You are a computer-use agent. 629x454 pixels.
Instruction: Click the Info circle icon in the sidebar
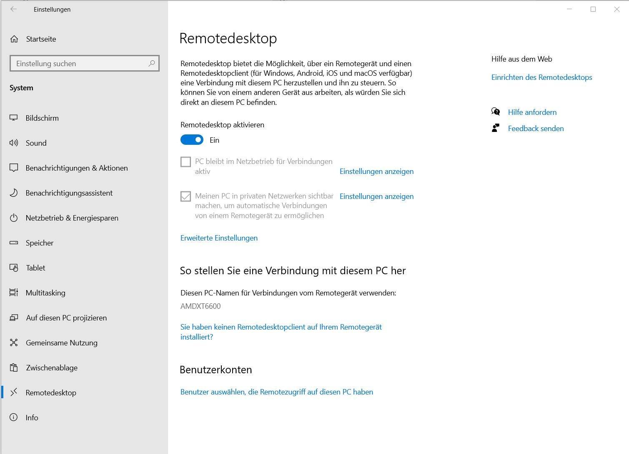pos(14,417)
